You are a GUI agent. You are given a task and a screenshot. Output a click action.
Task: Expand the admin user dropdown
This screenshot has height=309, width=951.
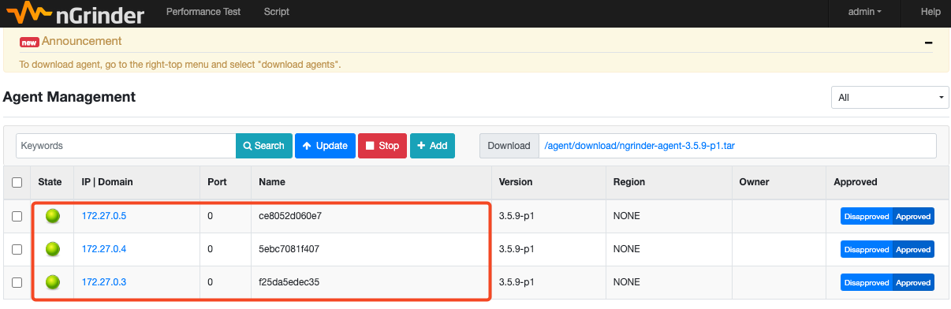coord(864,12)
